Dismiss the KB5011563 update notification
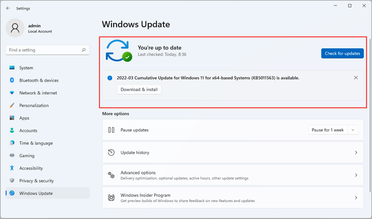This screenshot has width=372, height=219. (356, 78)
